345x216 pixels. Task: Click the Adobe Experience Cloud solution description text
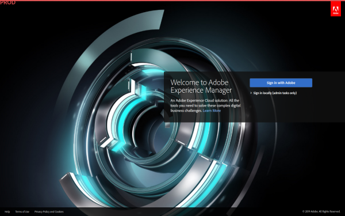point(205,105)
